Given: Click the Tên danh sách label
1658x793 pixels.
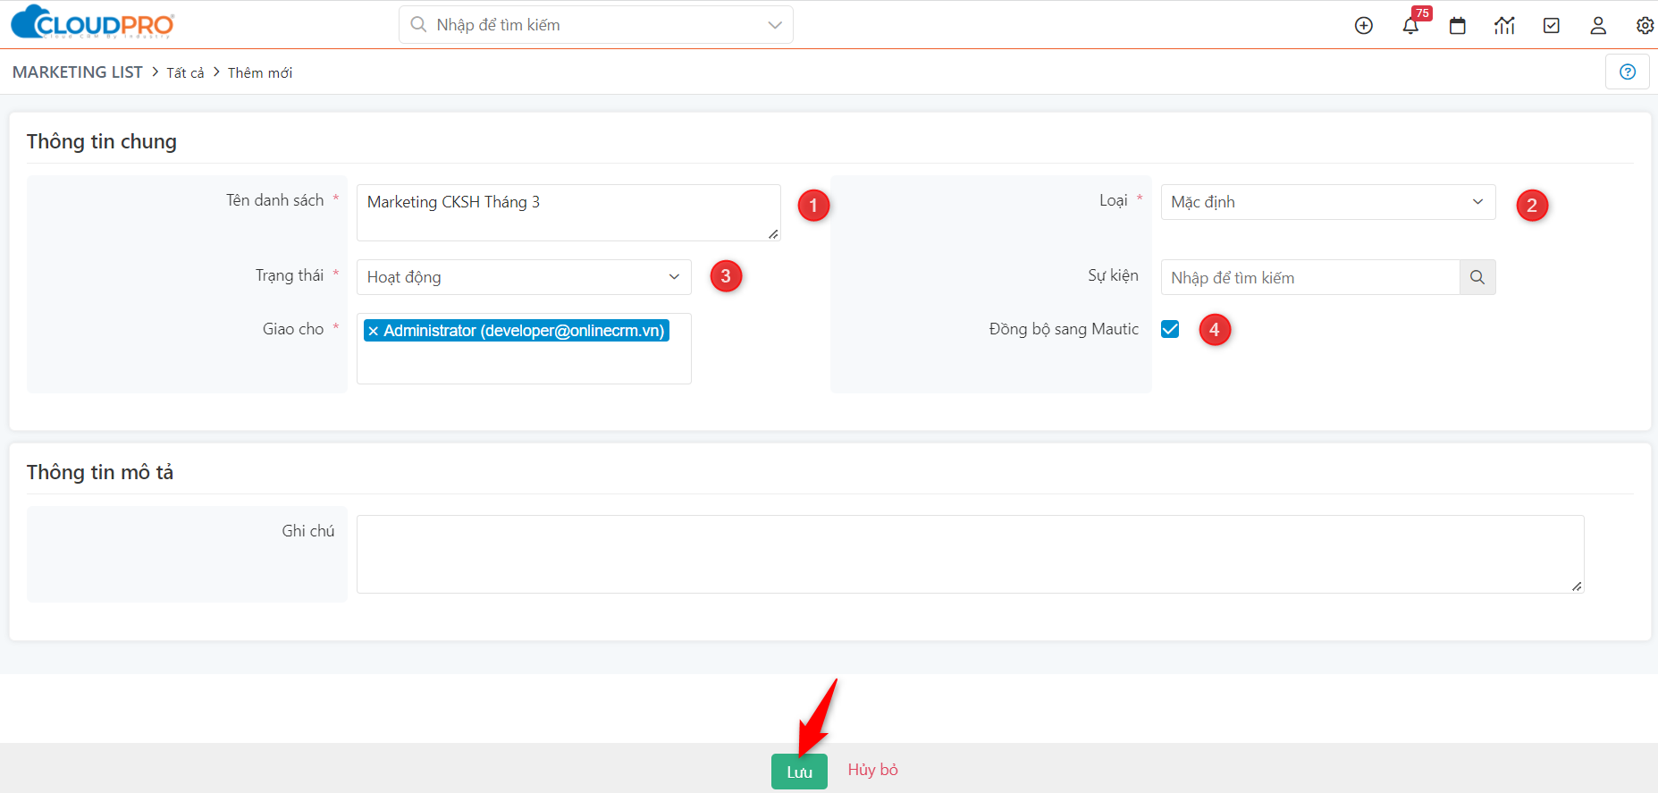Looking at the screenshot, I should click(x=275, y=200).
